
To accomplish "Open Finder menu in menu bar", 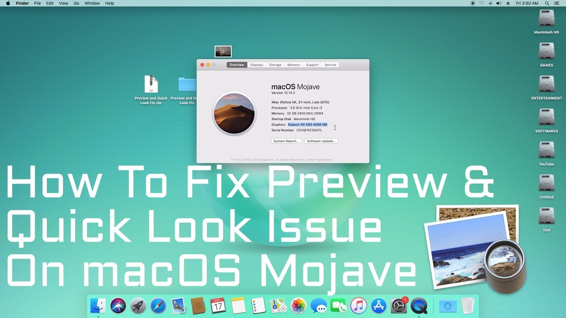I will click(23, 3).
